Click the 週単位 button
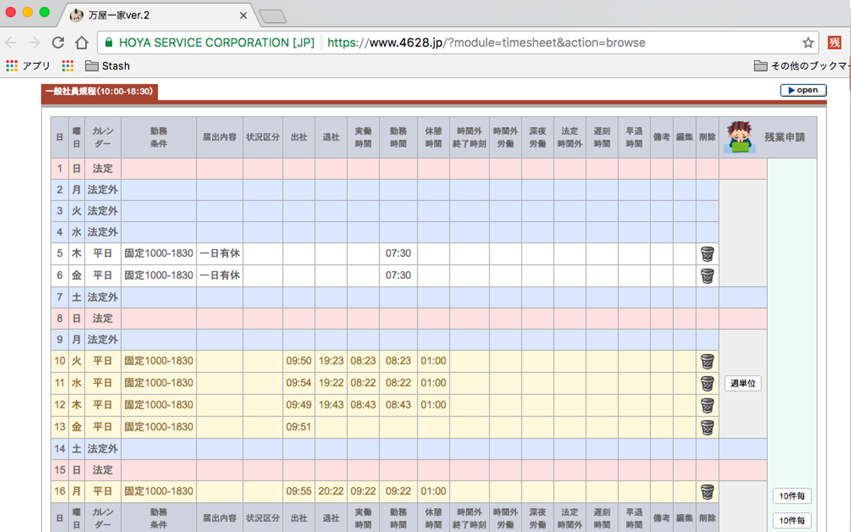Screen dimensions: 851x532 (x=743, y=384)
